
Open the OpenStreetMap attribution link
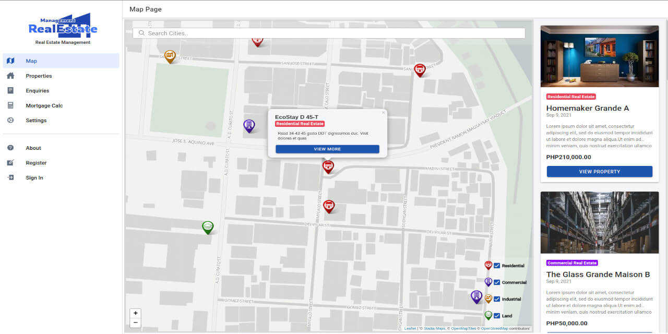(494, 328)
